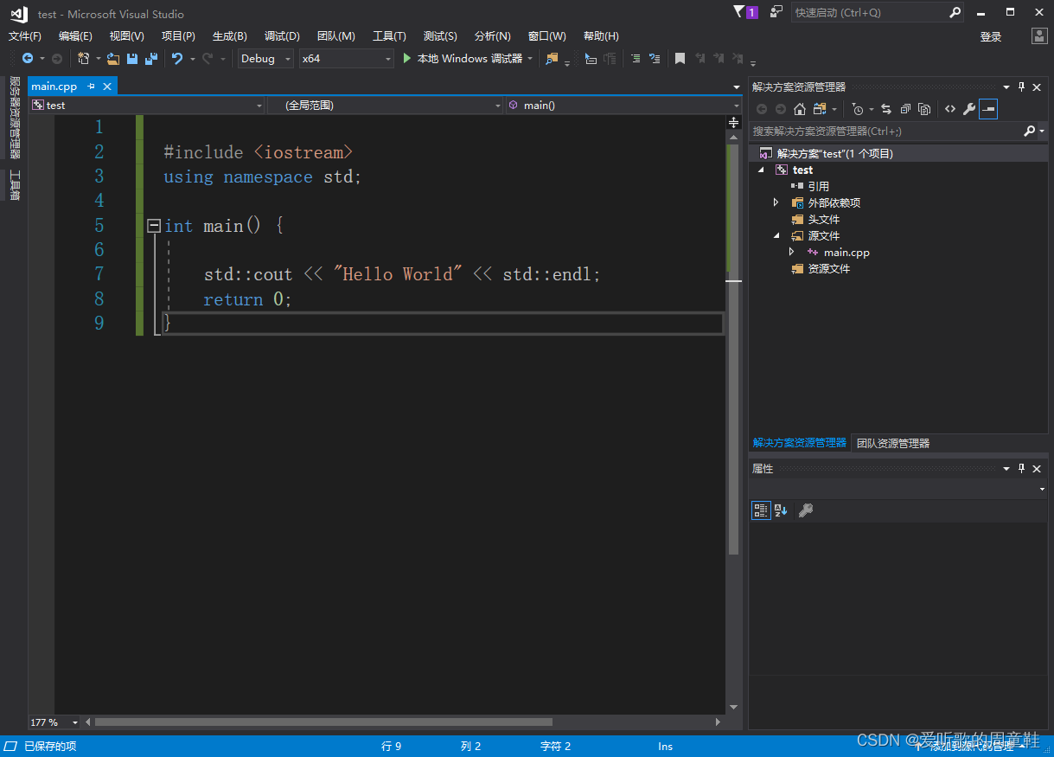The width and height of the screenshot is (1054, 757).
Task: Click the Home icon in Solution Explorer
Action: pos(800,109)
